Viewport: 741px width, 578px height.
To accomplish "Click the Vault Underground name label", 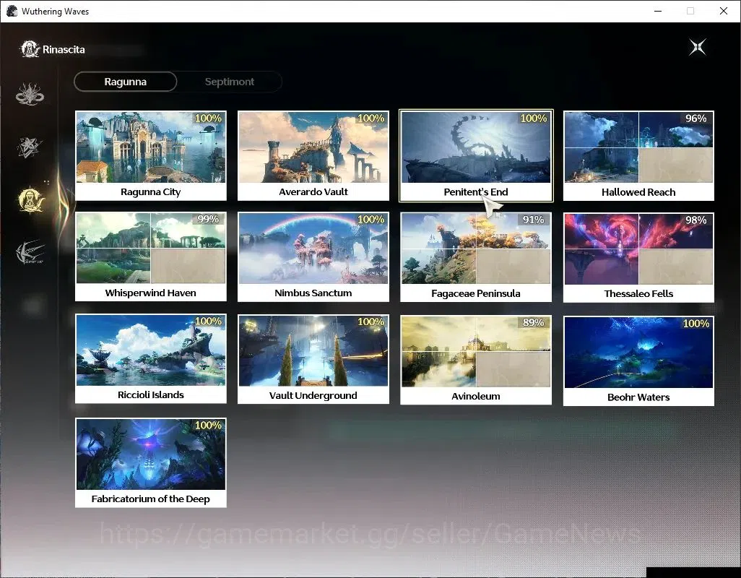I will click(x=313, y=396).
